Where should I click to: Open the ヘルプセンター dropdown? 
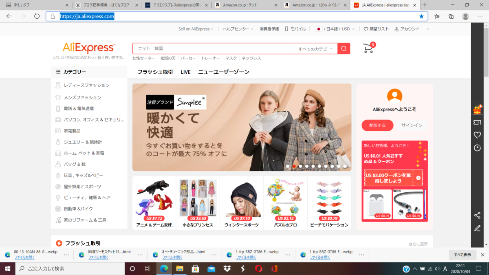[x=238, y=29]
